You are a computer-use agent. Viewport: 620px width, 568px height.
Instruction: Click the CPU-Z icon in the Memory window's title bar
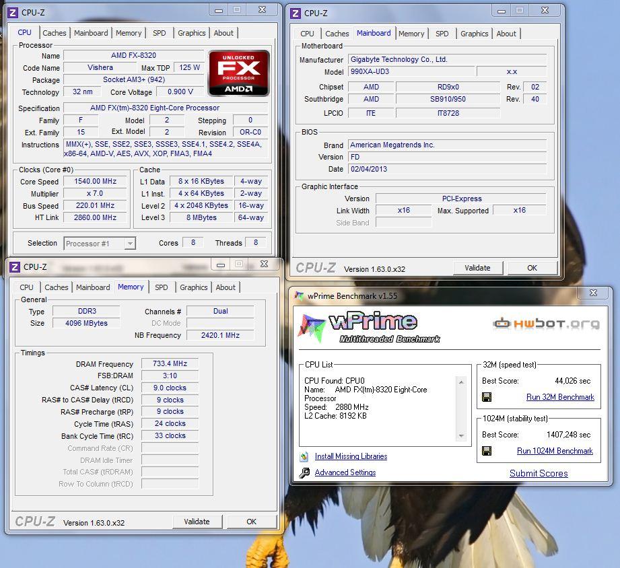click(15, 267)
